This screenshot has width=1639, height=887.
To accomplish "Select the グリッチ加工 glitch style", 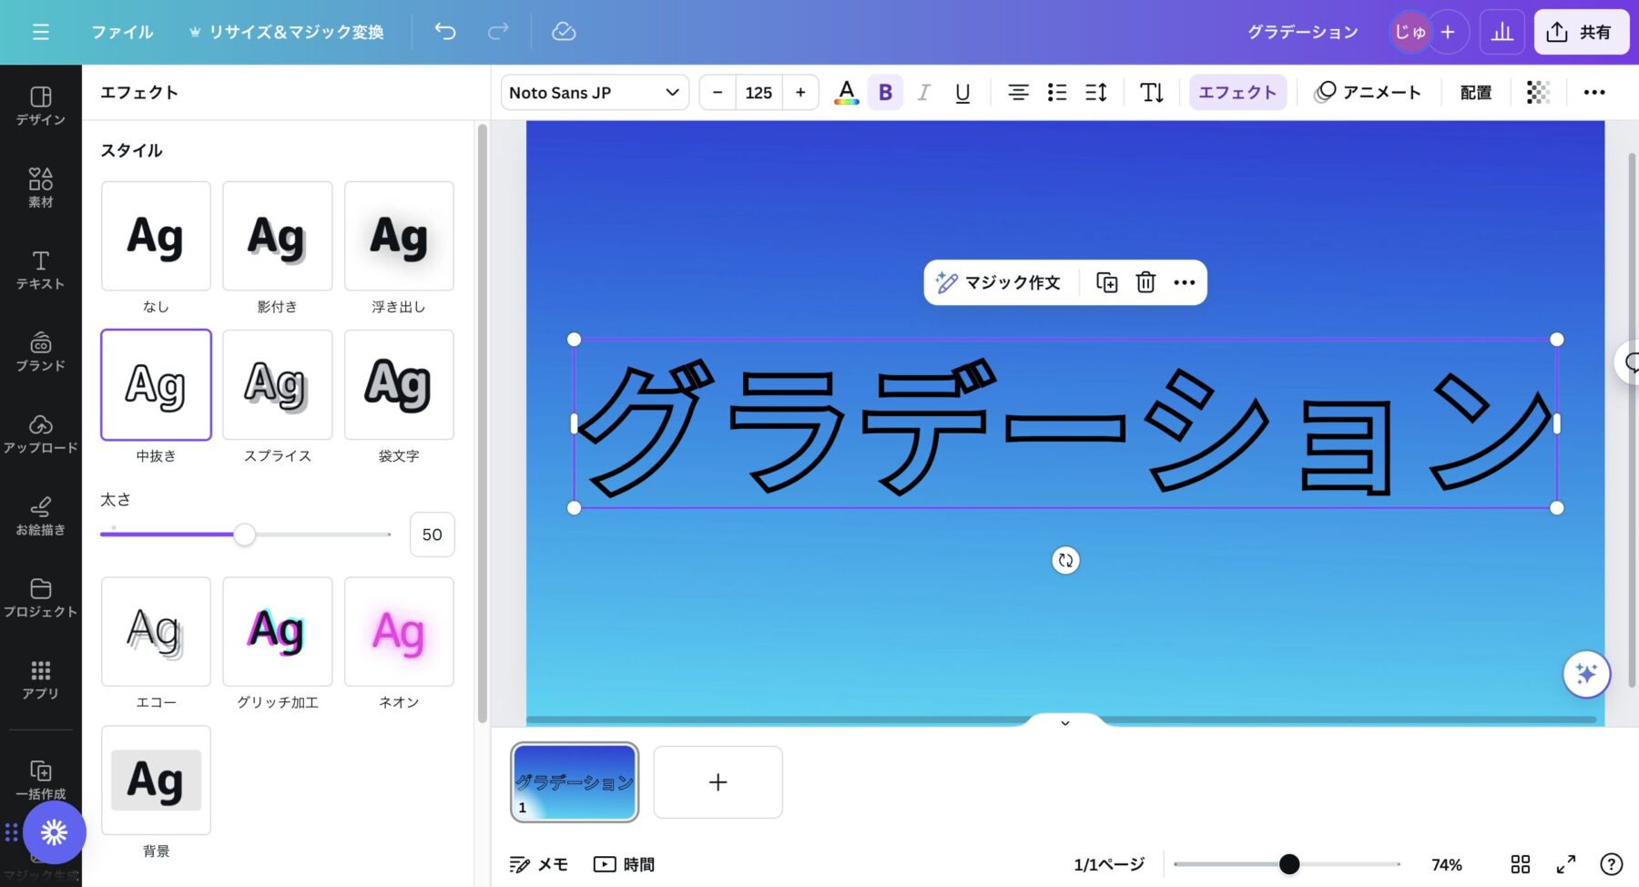I will coord(278,631).
